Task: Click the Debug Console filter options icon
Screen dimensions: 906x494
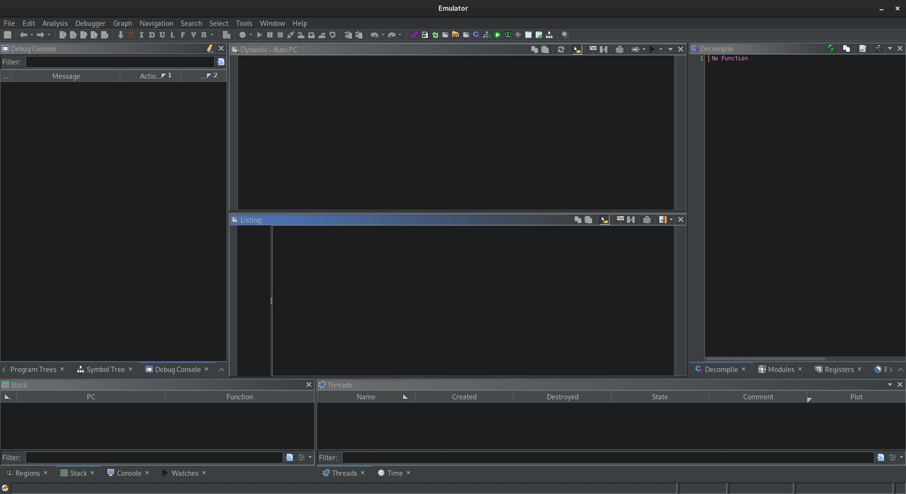Action: pos(221,62)
